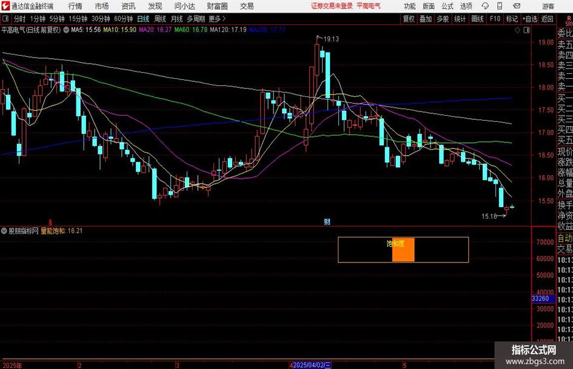This screenshot has height=369, width=573.
Task: Expand the 更多 periods list
Action: (217, 19)
